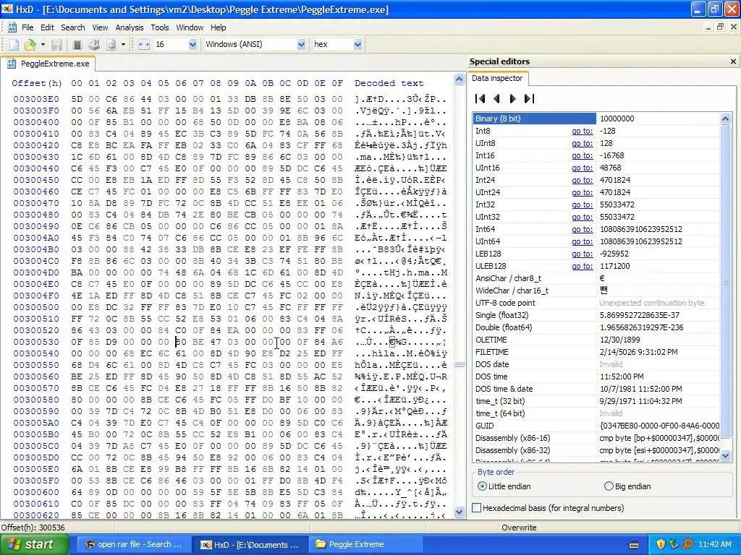Open the Edit menu
The height and width of the screenshot is (555, 741).
47,27
